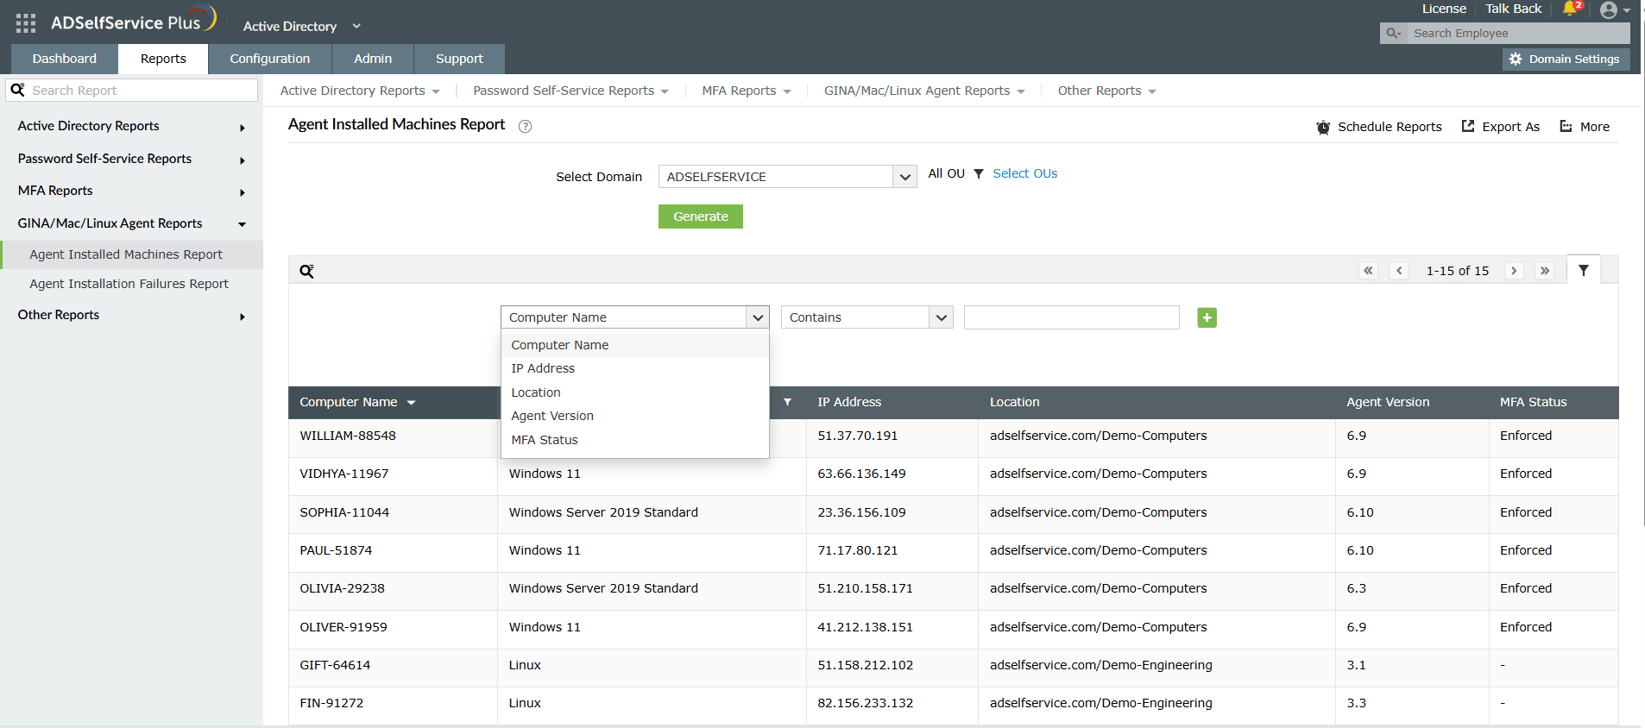1645x728 pixels.
Task: Go to the last page of results
Action: 1545,271
